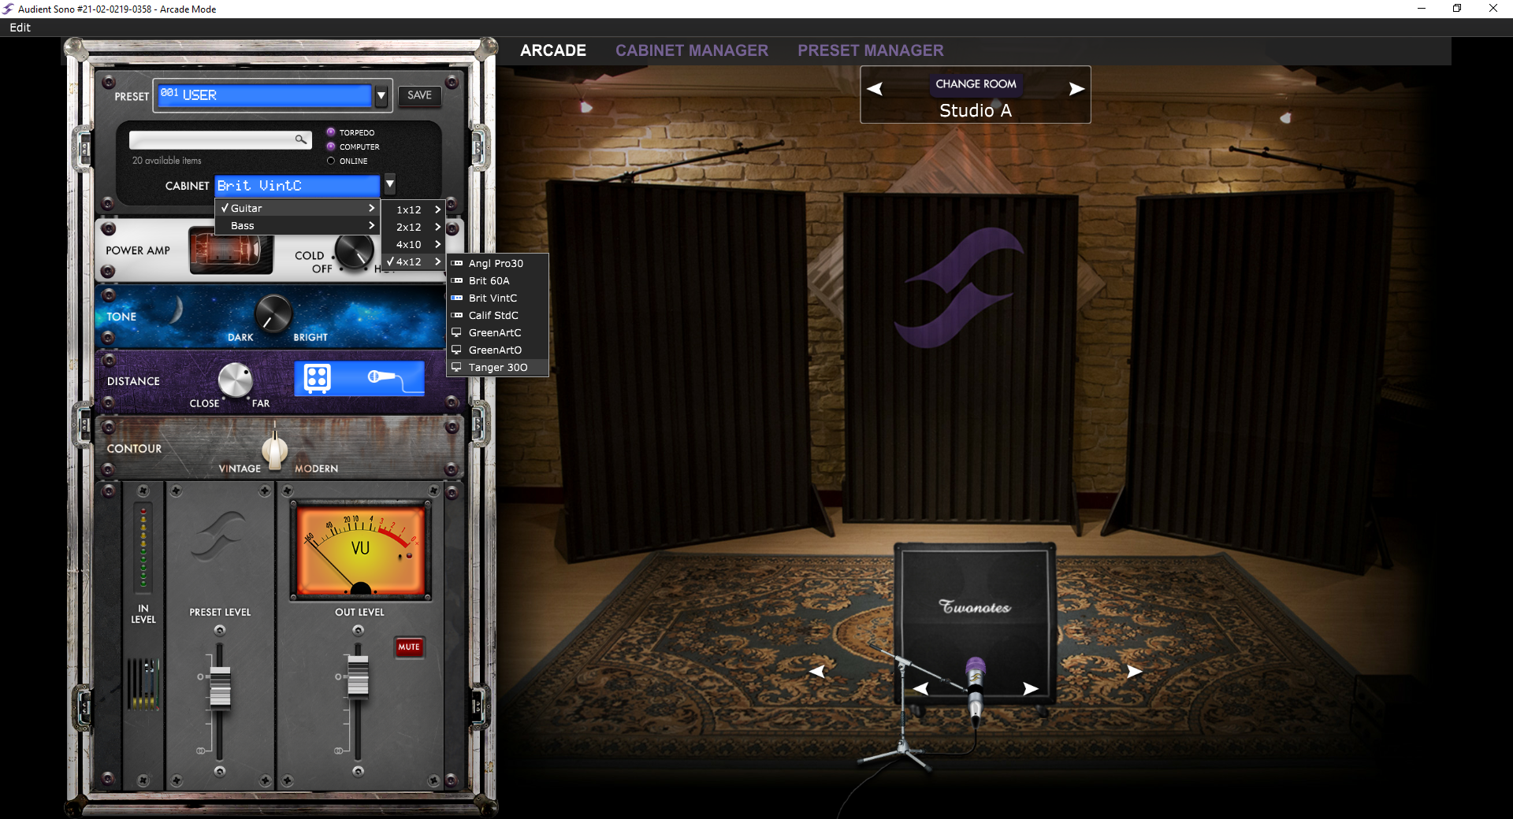This screenshot has height=819, width=1513.
Task: Open the cabinet dropdown arrow
Action: pyautogui.click(x=389, y=185)
